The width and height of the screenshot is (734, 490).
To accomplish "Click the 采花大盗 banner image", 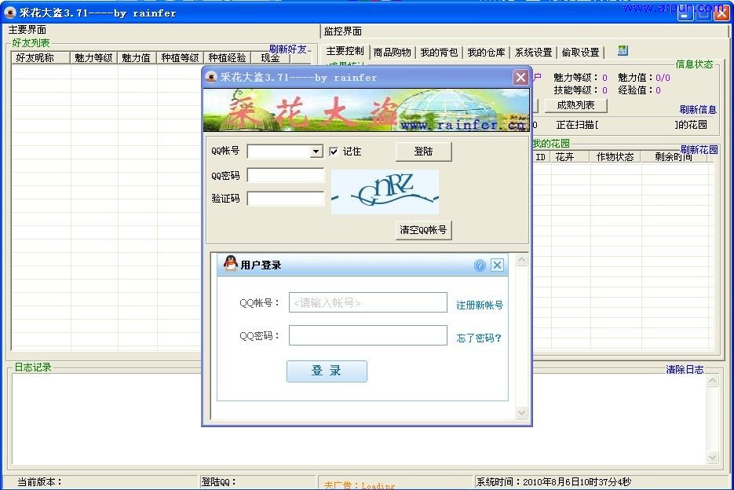I will [x=367, y=110].
